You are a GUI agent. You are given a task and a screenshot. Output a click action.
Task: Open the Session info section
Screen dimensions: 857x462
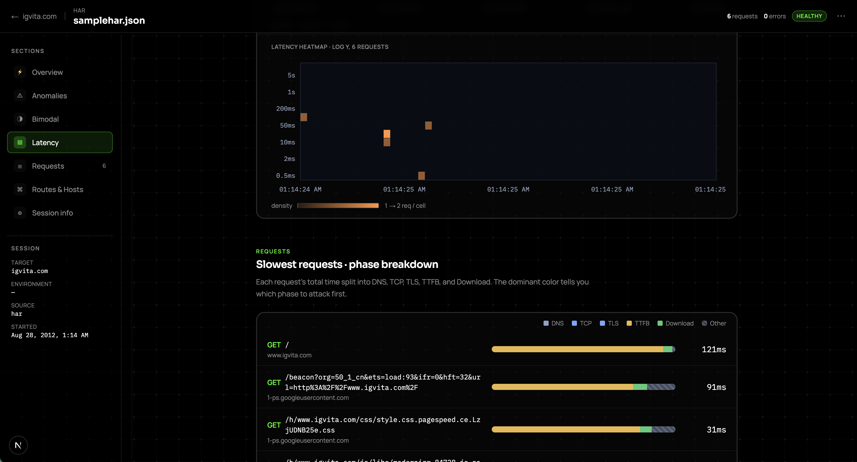pyautogui.click(x=60, y=213)
